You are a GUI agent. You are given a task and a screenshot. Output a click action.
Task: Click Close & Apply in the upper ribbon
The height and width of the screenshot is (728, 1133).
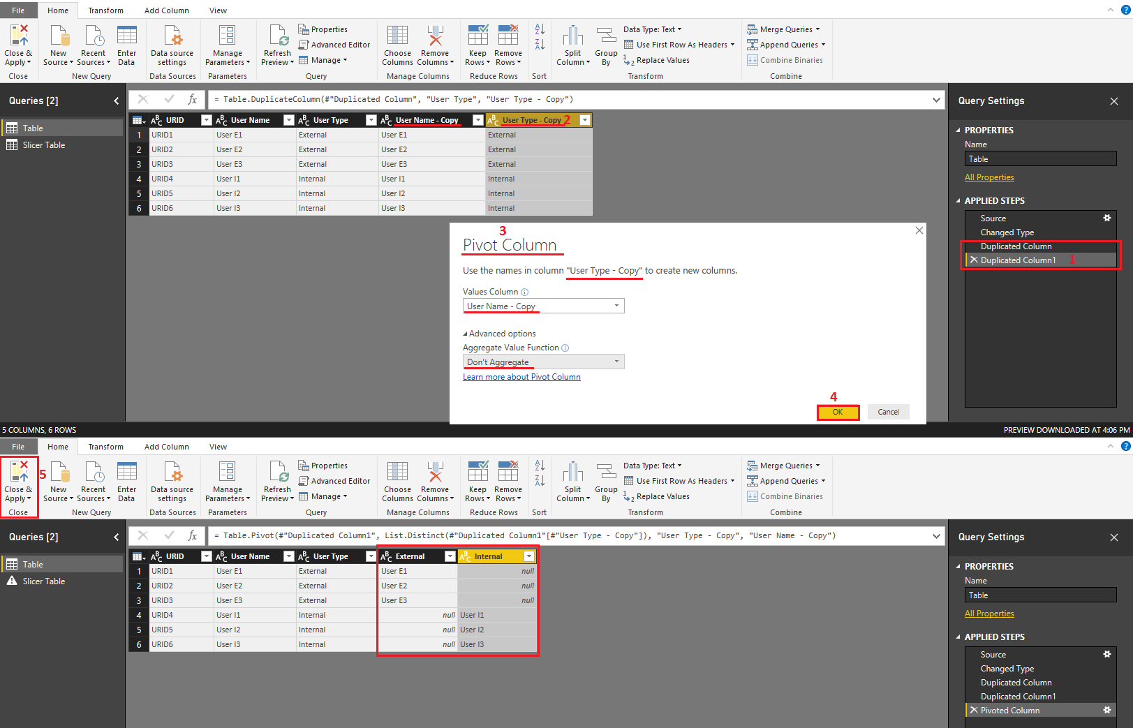[18, 45]
